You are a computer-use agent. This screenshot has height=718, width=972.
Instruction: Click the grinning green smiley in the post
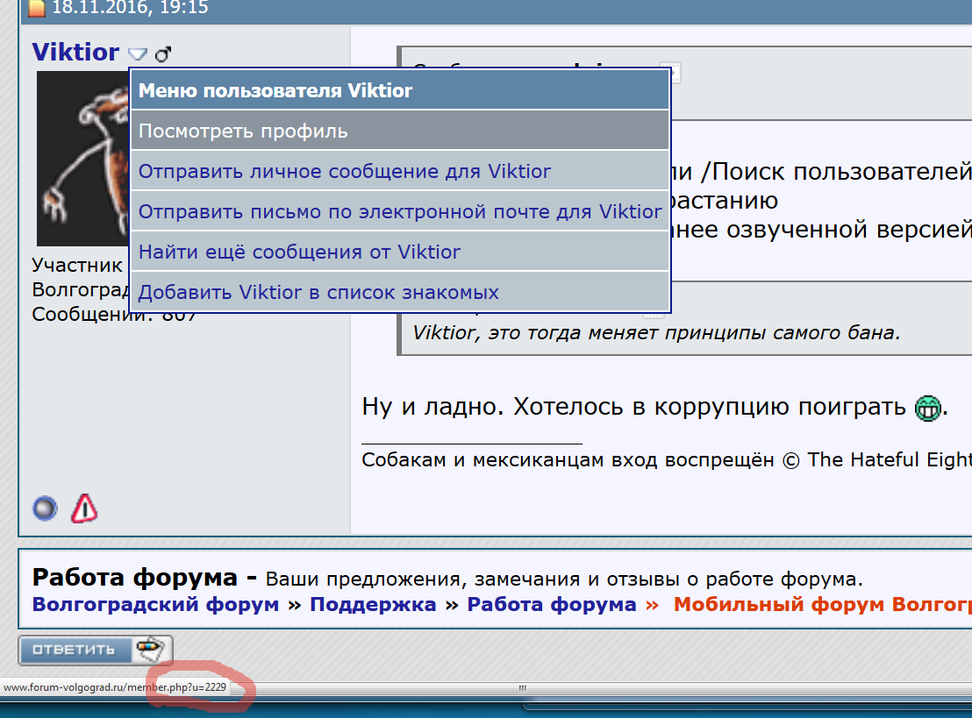[927, 408]
